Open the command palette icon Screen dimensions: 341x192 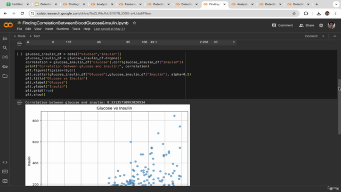[5, 172]
